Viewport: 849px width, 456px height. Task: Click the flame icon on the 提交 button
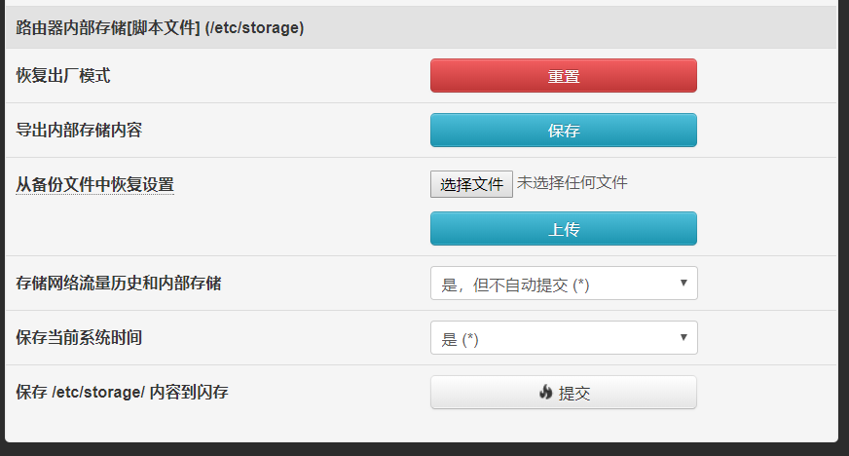(546, 392)
